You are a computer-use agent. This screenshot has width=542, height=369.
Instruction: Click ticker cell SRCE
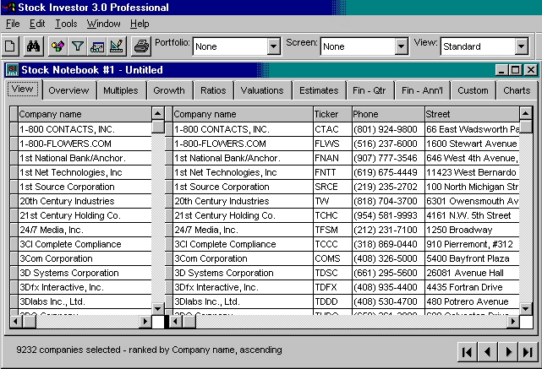click(331, 187)
